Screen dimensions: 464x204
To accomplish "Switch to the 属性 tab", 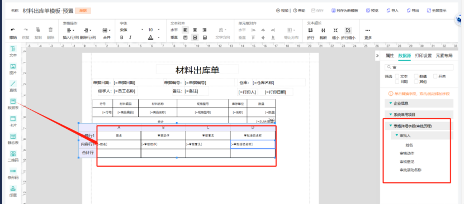I will (x=390, y=56).
